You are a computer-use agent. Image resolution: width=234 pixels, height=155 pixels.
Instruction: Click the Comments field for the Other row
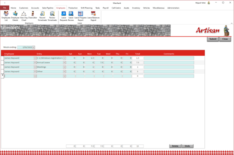(x=169, y=71)
